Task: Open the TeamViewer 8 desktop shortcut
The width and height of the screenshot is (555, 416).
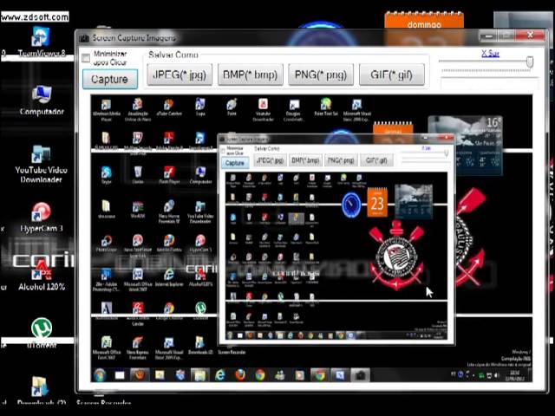Action: [42, 42]
